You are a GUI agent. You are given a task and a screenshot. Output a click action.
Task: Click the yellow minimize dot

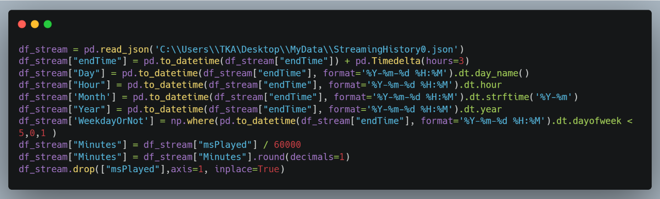pyautogui.click(x=35, y=24)
